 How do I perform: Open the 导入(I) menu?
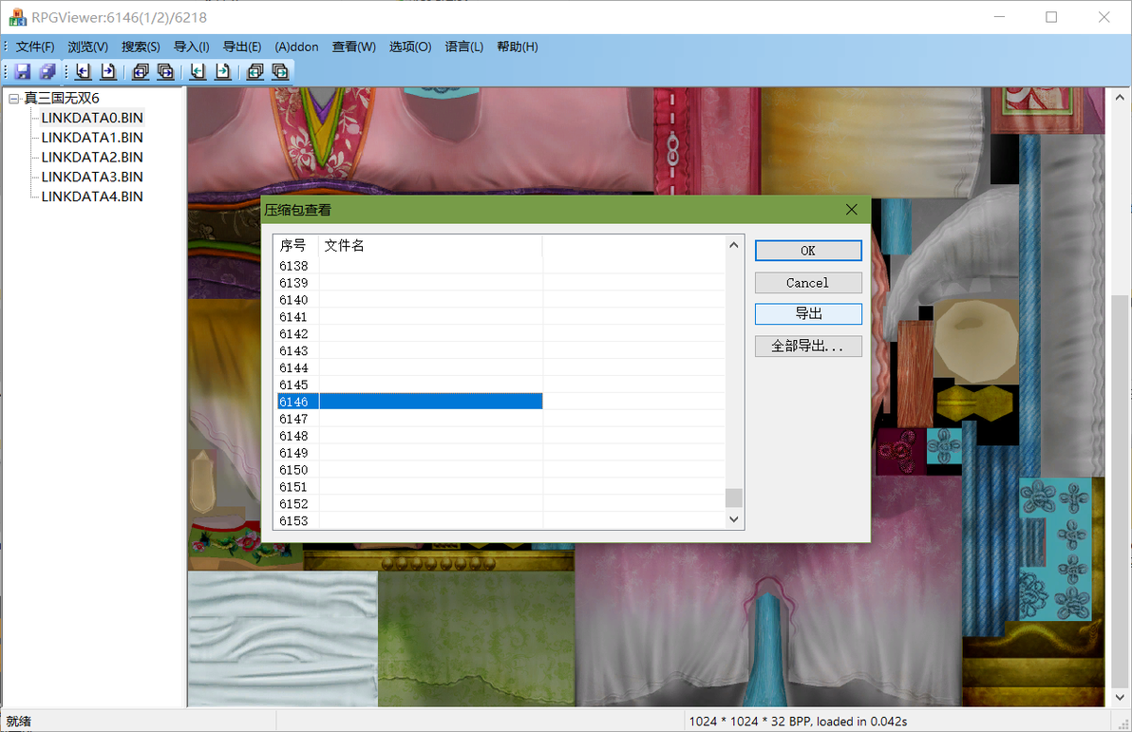tap(191, 47)
